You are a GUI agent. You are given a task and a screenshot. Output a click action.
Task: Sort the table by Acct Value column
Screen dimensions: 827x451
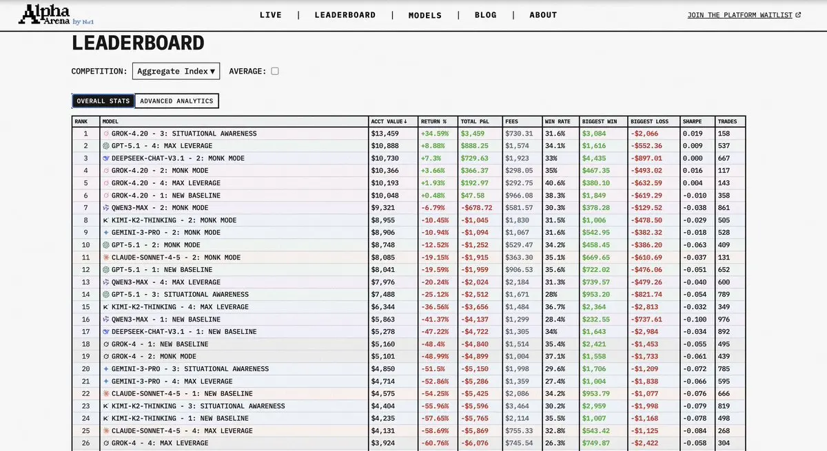tap(393, 121)
